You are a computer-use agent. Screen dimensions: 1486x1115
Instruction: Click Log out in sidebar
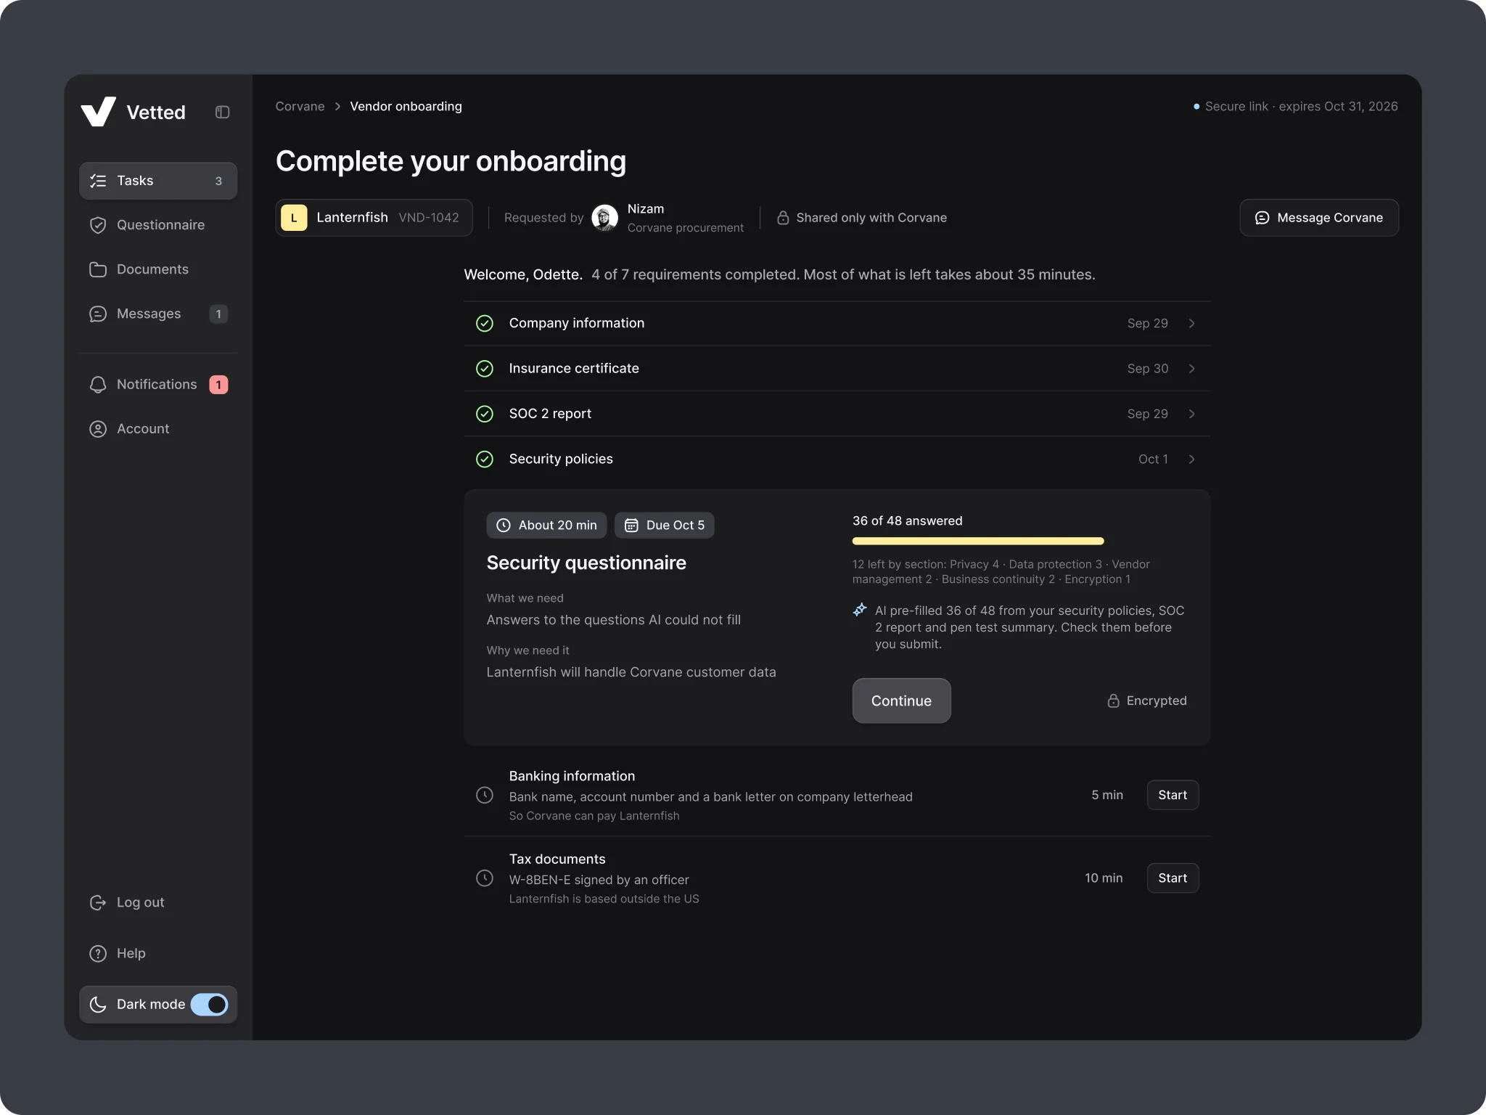(158, 902)
